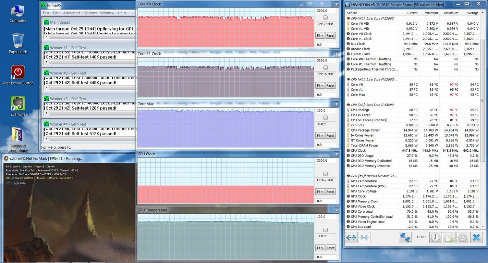Open the Advanced menu in Prime95
488x263 pixels.
point(71,13)
